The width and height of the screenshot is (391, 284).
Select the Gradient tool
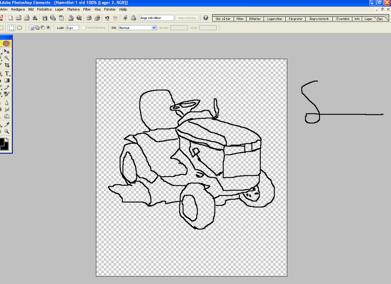coord(7,80)
